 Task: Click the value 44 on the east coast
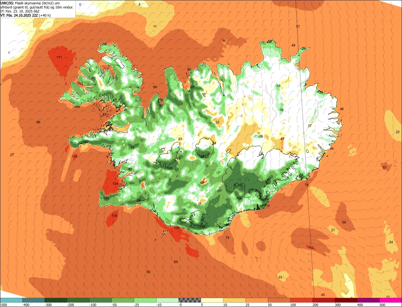coord(332,148)
